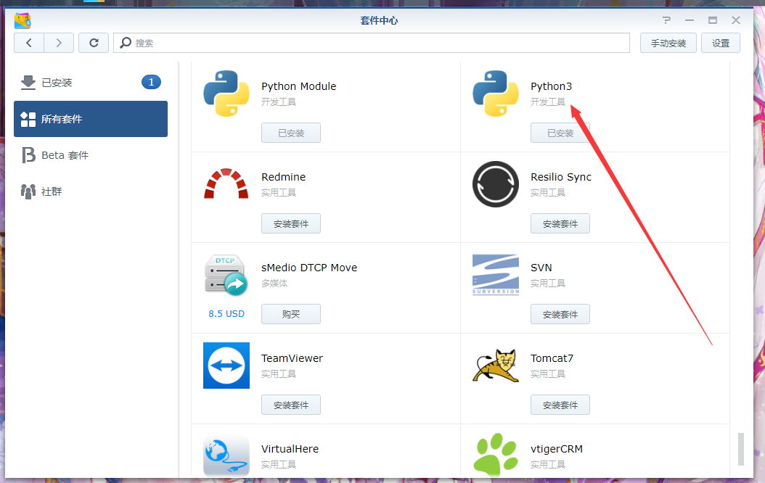Image resolution: width=765 pixels, height=483 pixels.
Task: Go forward with the right arrow button
Action: (x=59, y=43)
